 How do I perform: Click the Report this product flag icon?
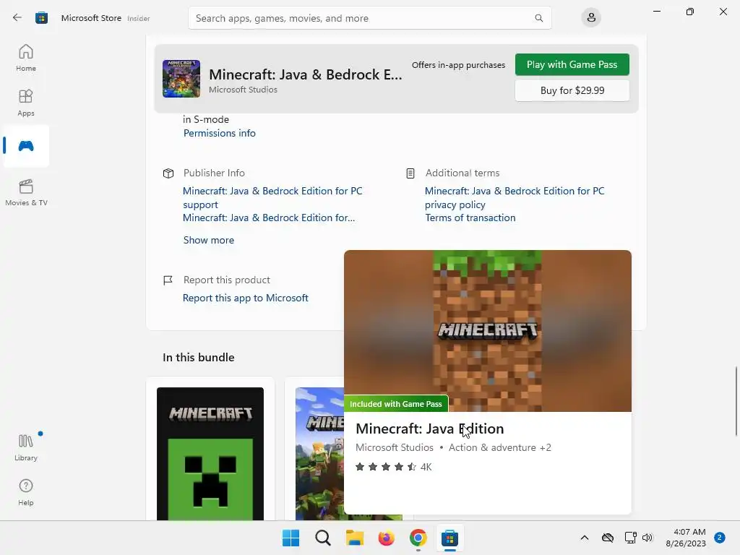168,280
